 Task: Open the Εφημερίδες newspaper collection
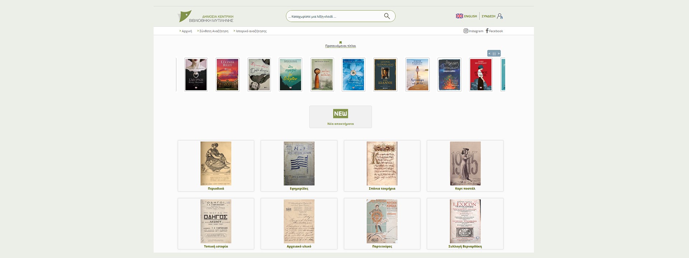pyautogui.click(x=299, y=166)
